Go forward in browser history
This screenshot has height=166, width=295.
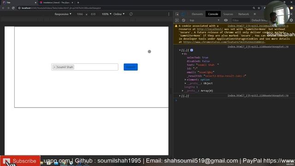(x=8, y=8)
